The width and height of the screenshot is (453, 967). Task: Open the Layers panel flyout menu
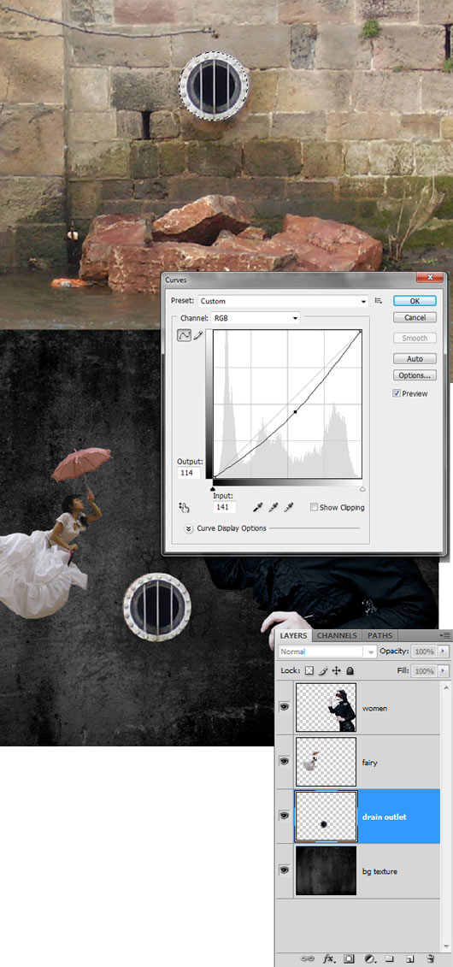pyautogui.click(x=445, y=635)
